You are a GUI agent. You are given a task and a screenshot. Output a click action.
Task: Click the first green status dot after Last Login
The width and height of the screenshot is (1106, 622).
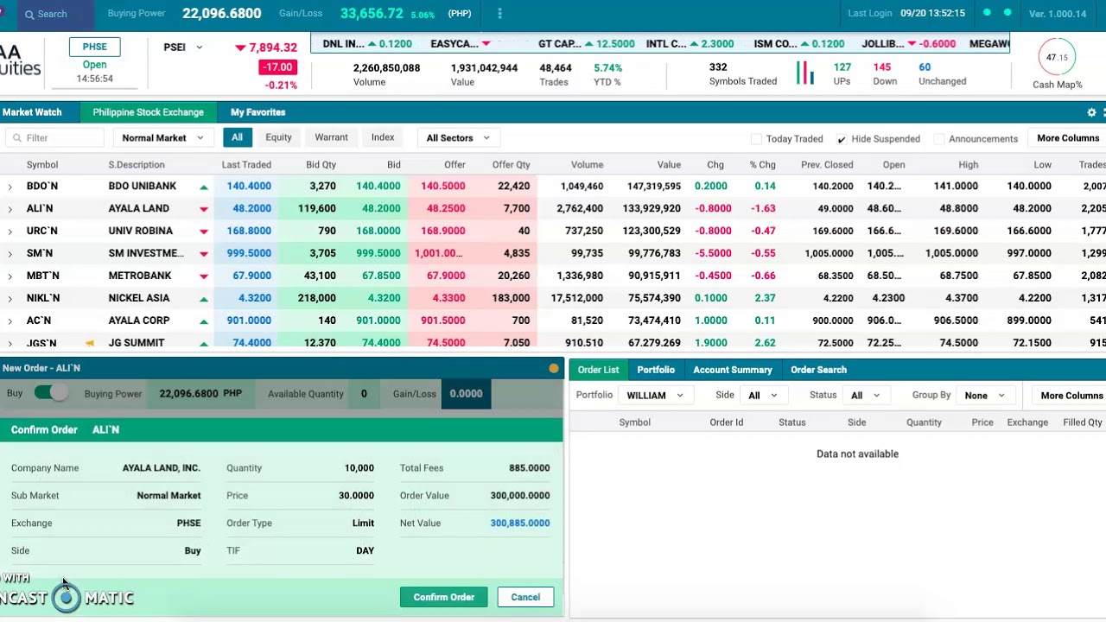click(x=987, y=13)
